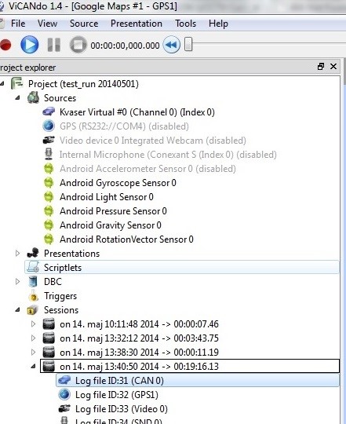The height and width of the screenshot is (424, 346).
Task: Click the Integrated Webcam video device icon
Action: [x=49, y=140]
